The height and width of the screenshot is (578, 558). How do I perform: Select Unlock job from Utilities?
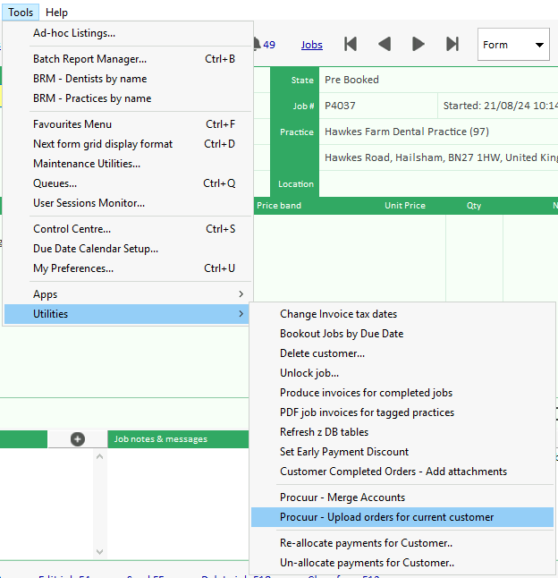(x=309, y=373)
